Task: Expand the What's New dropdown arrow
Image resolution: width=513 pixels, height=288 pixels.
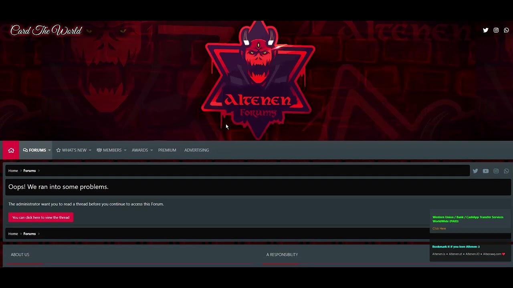Action: point(90,150)
